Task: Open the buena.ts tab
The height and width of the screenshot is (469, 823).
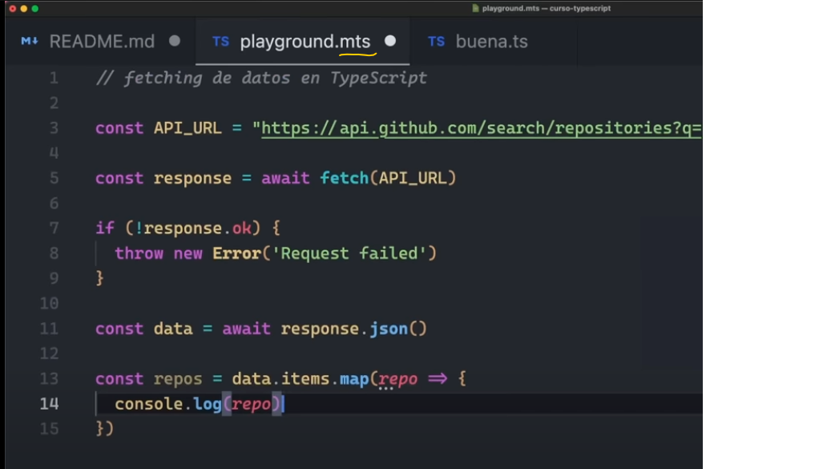Action: point(491,42)
